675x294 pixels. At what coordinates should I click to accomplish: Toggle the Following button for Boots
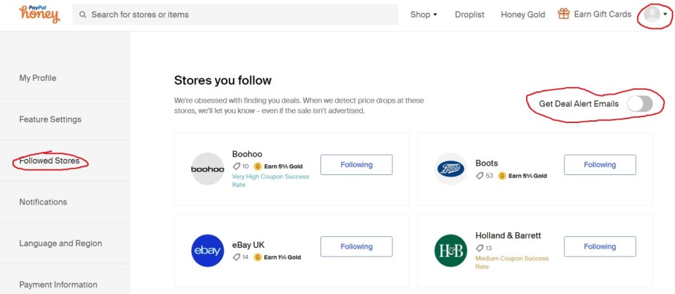click(599, 165)
